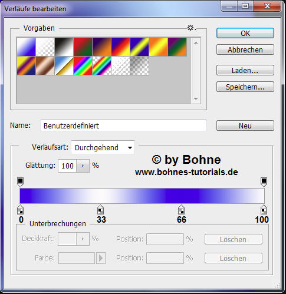This screenshot has width=286, height=294.
Task: Select the color stop at position 33
Action: (x=100, y=209)
